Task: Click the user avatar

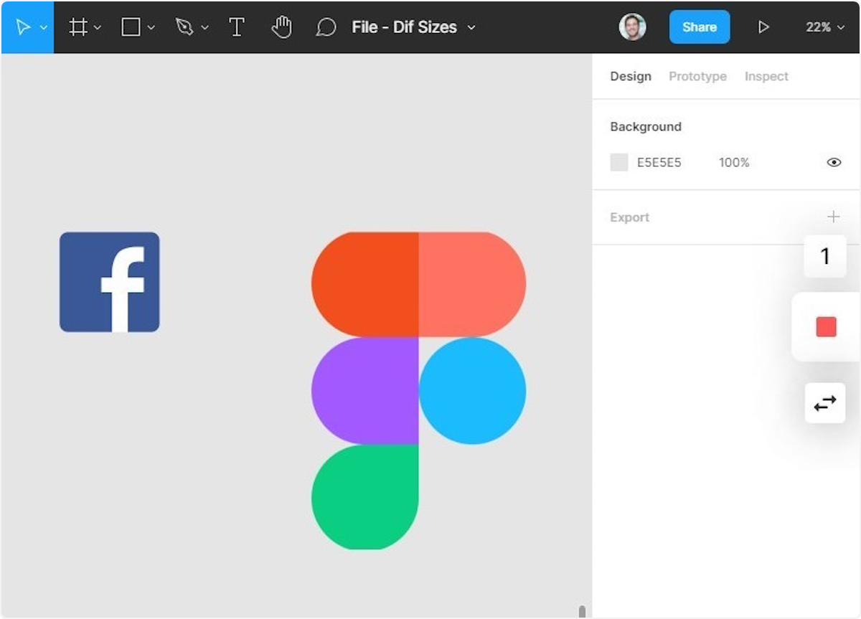Action: pyautogui.click(x=632, y=27)
